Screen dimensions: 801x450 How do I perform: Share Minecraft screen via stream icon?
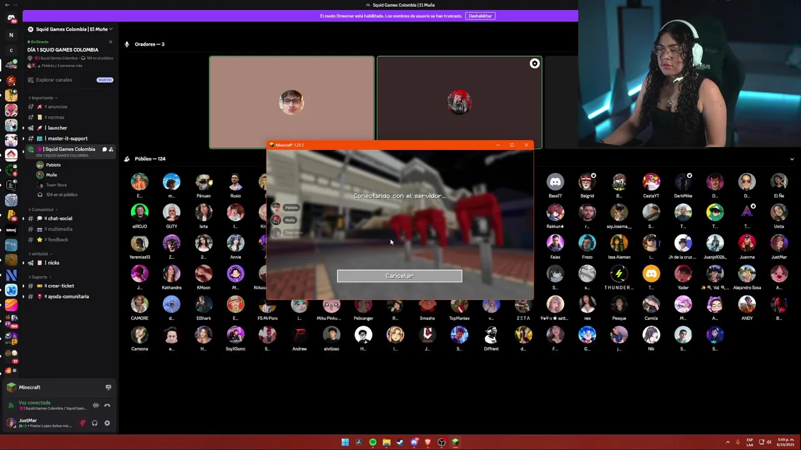pos(108,387)
